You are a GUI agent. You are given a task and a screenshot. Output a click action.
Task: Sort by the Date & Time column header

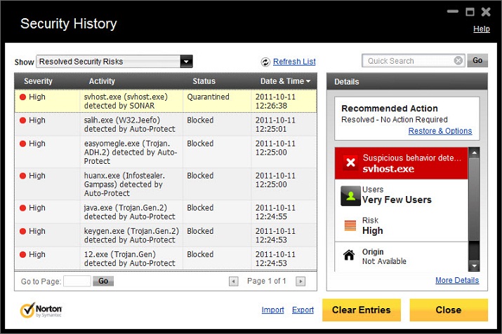point(285,81)
